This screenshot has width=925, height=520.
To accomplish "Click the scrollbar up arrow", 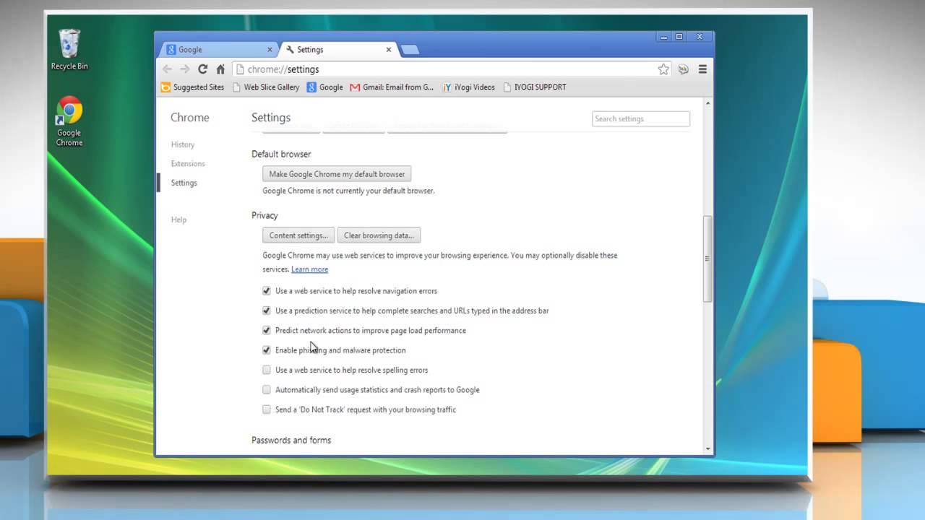I will 707,103.
